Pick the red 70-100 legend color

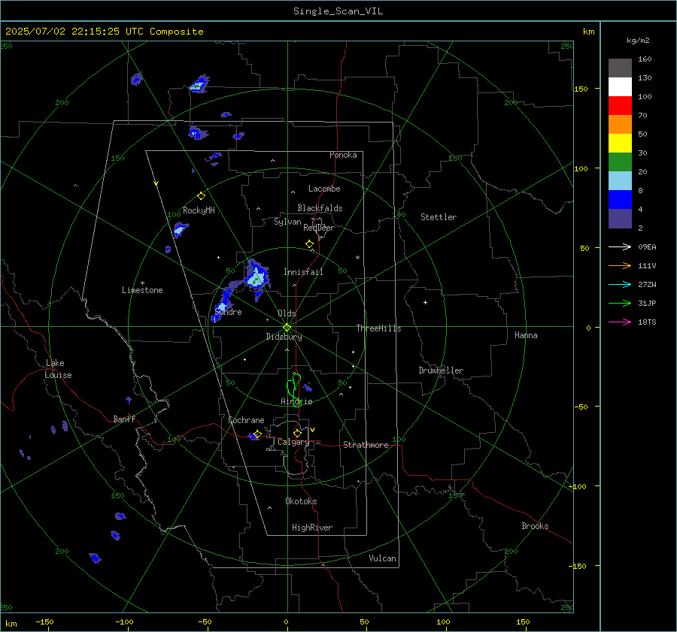[620, 106]
